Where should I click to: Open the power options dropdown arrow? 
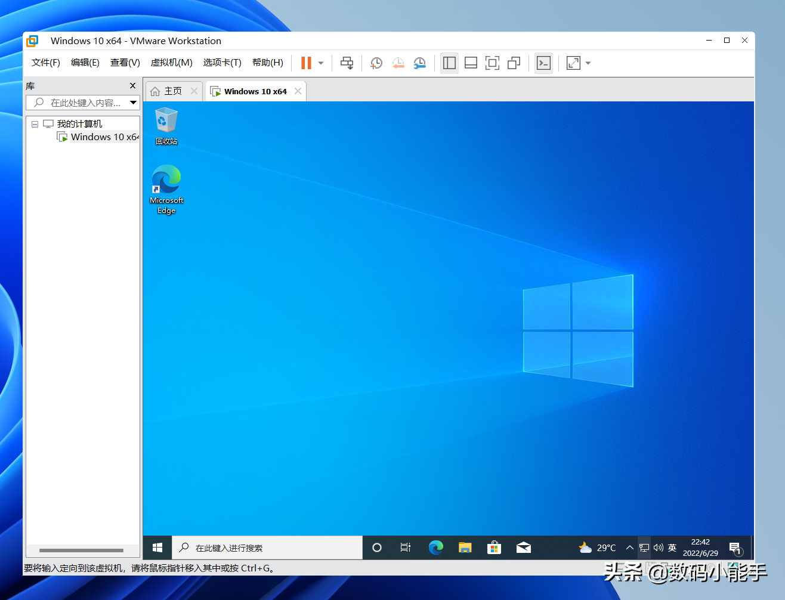[321, 63]
